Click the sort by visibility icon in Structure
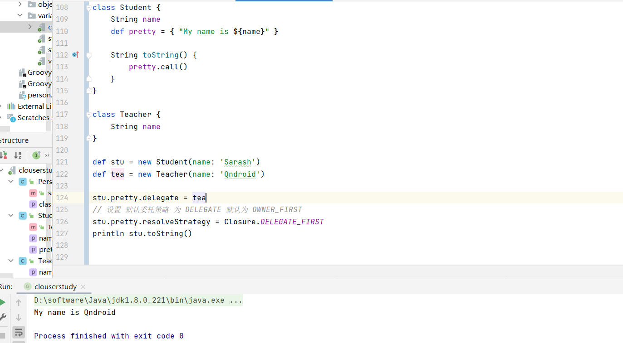623x343 pixels. [x=4, y=155]
